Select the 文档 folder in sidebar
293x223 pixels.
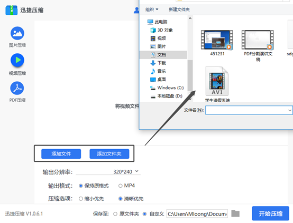point(163,55)
